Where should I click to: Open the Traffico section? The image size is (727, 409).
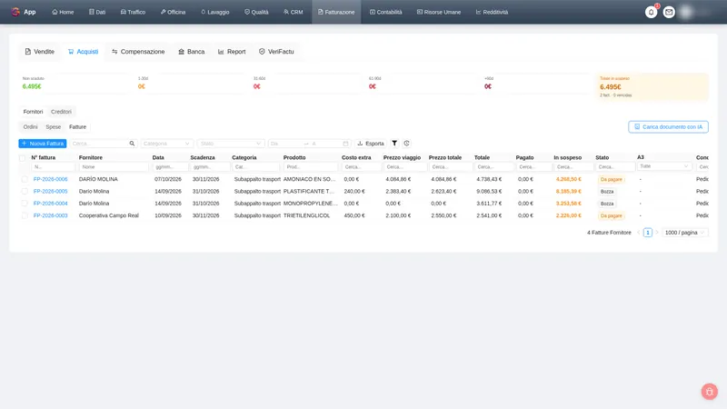[x=133, y=12]
